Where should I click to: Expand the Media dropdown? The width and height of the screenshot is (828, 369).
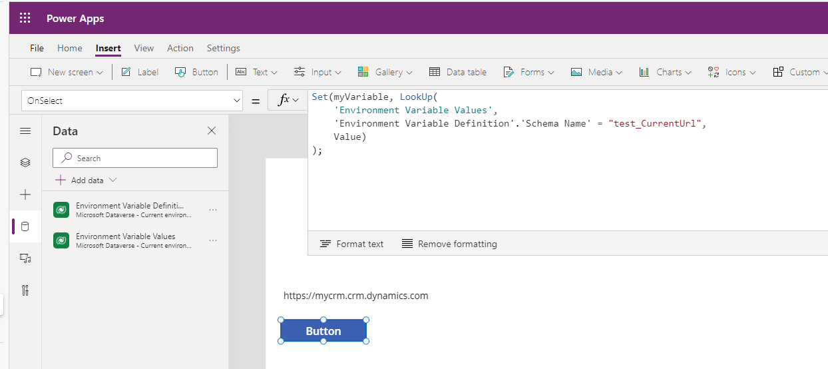pyautogui.click(x=596, y=72)
